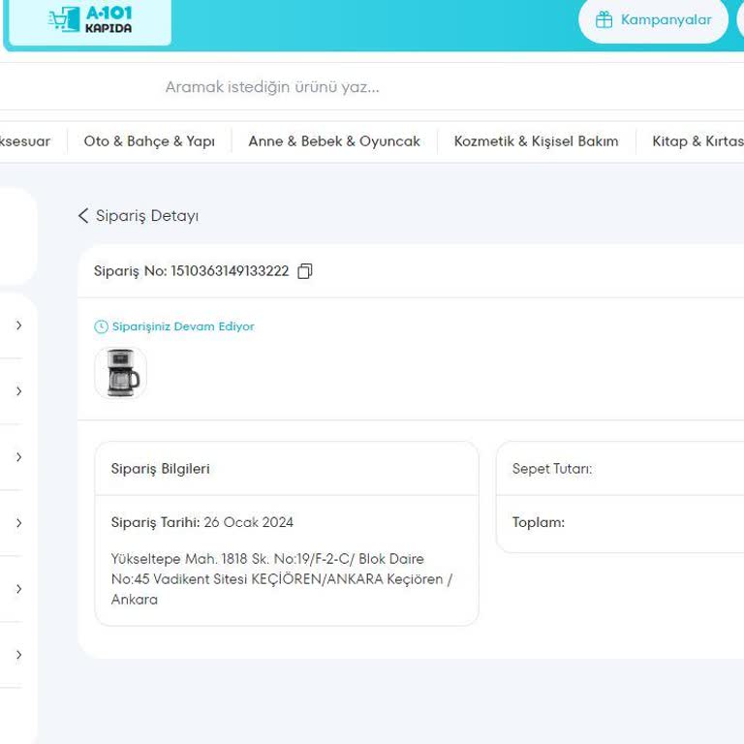
Task: Open Oto & Bahçe & Yapı category
Action: click(x=149, y=141)
